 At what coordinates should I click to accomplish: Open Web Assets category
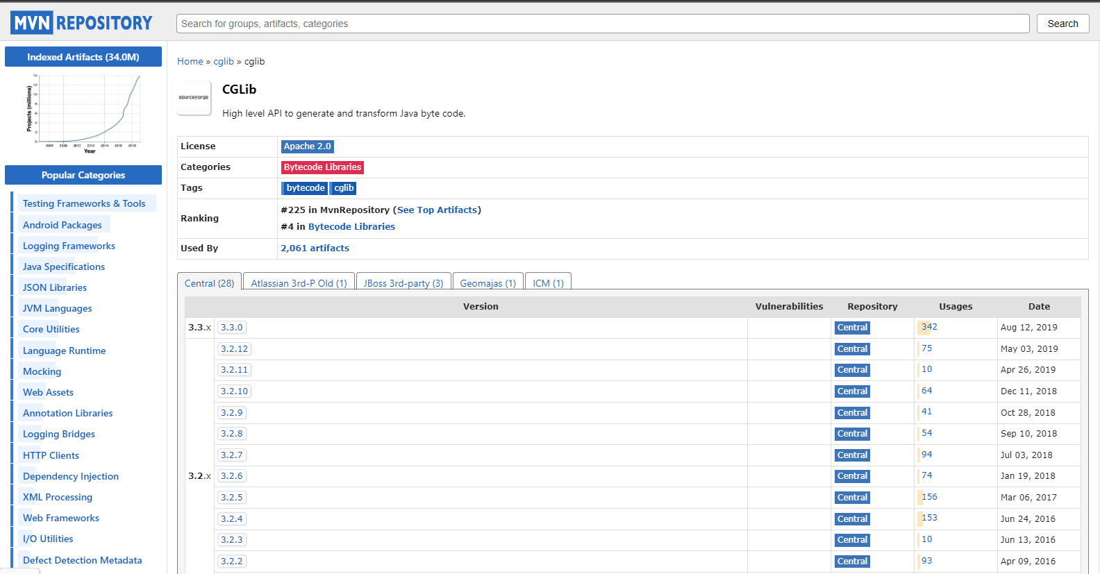[48, 392]
